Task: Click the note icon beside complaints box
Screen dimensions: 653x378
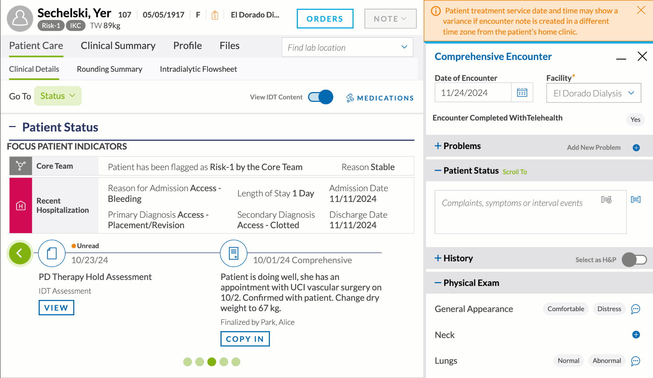Action: [x=636, y=199]
